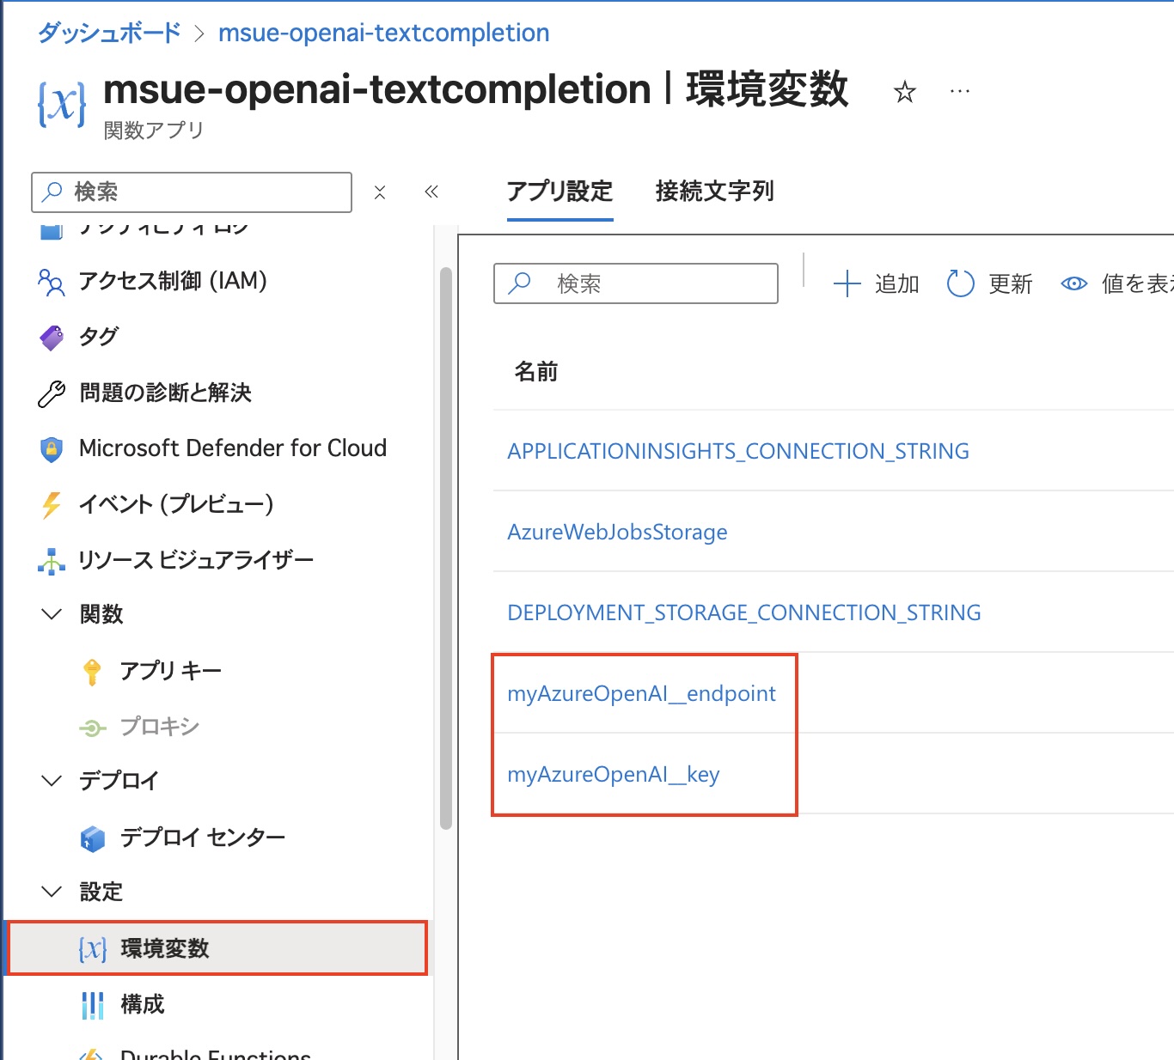Select the アプリ設定 tab
Screen dimensions: 1174x1060
pos(559,192)
